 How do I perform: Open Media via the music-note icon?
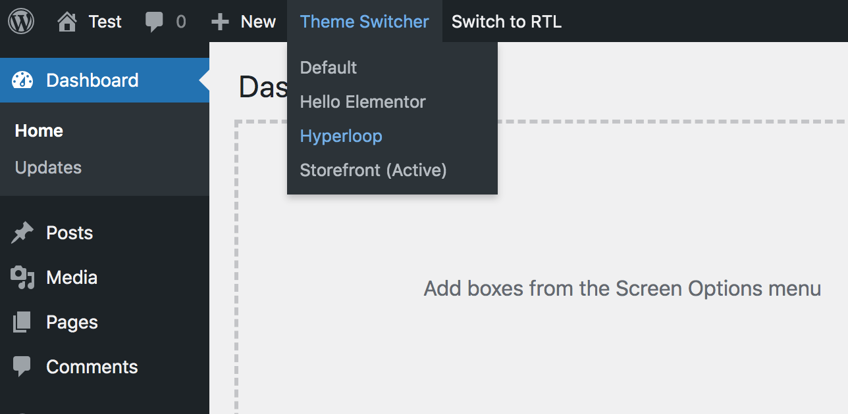point(22,277)
